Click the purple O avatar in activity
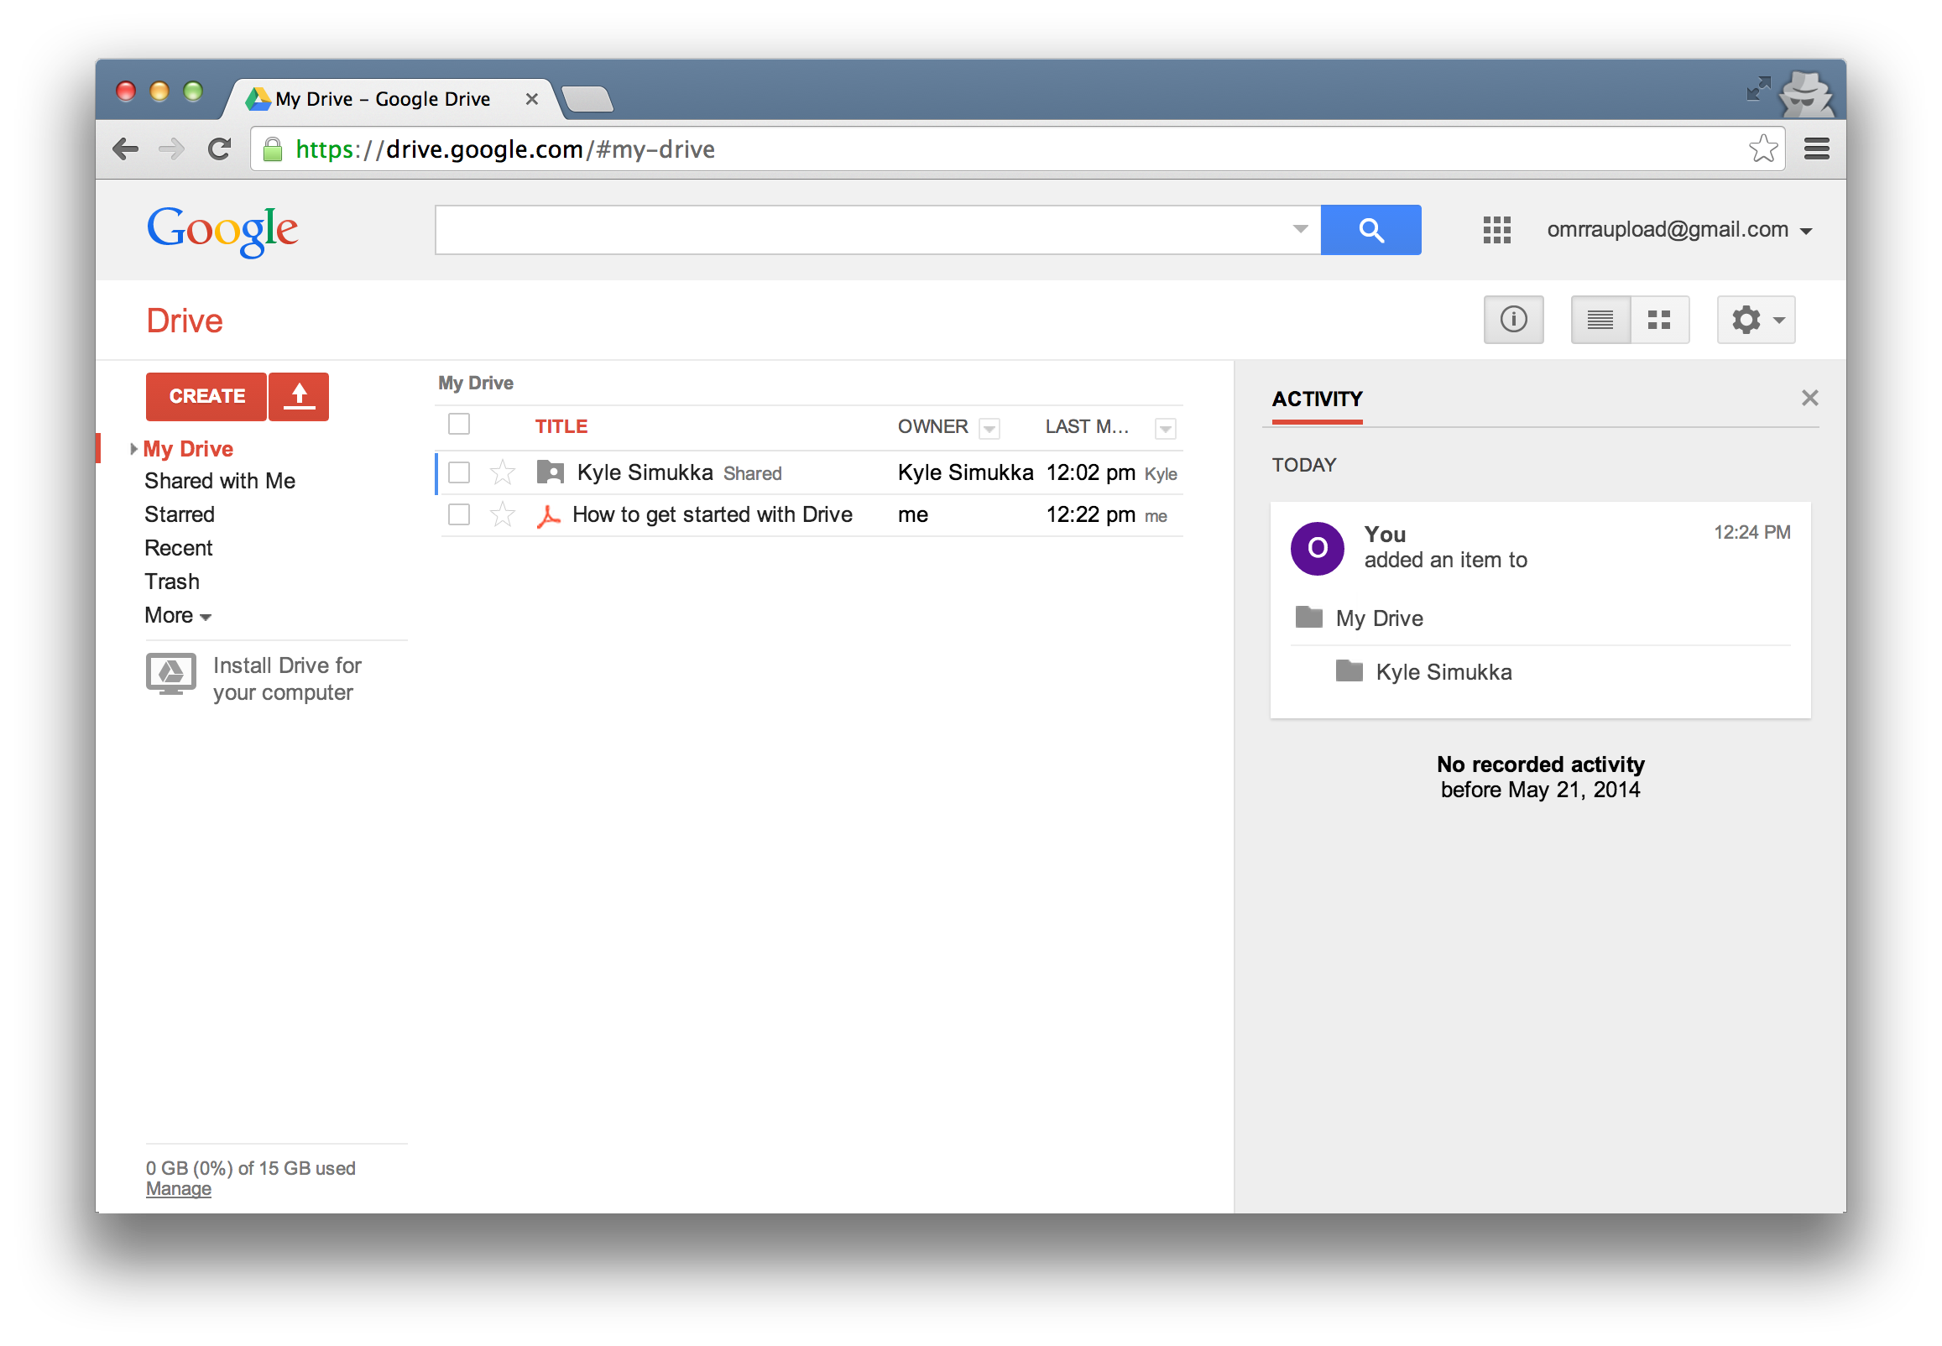 pyautogui.click(x=1317, y=548)
